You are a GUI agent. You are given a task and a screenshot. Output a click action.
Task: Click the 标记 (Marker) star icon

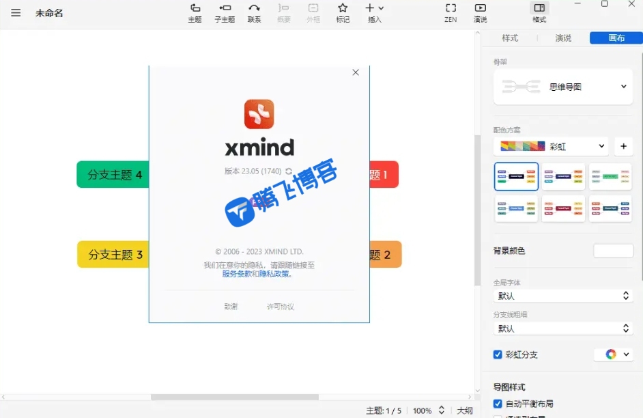(x=343, y=9)
